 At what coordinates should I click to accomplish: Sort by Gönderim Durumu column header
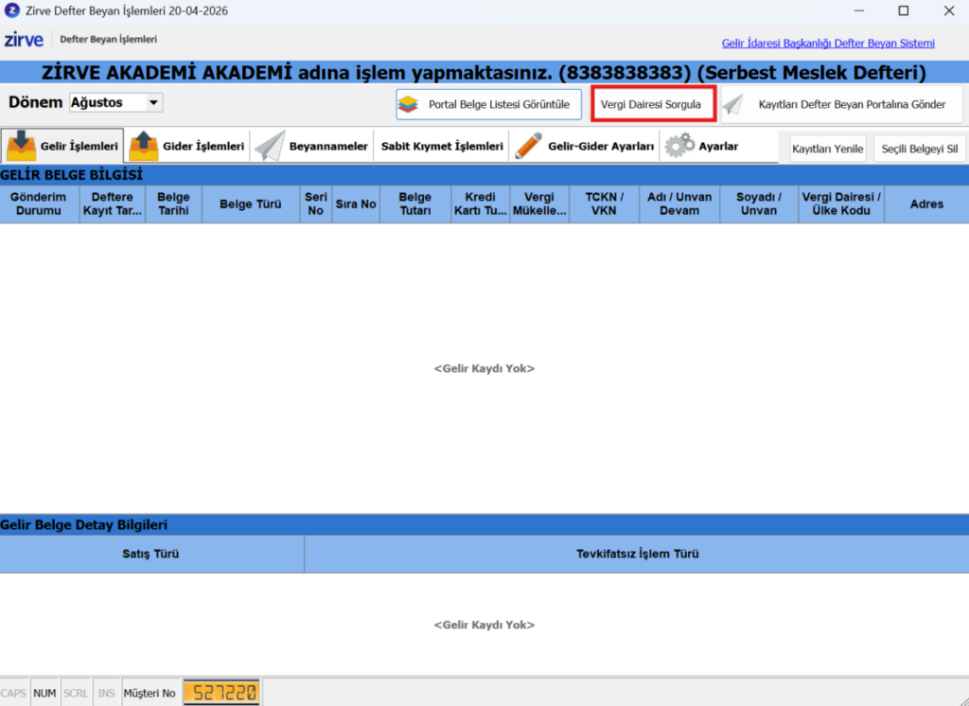coord(39,204)
